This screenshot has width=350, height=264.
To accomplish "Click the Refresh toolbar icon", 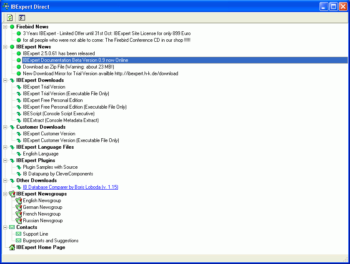I will 10,18.
